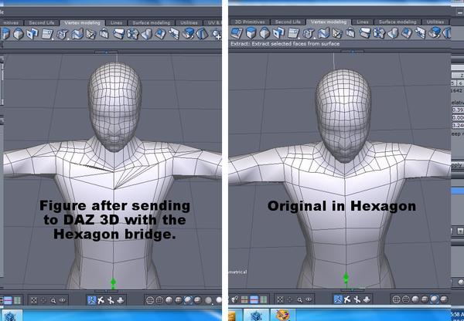The image size is (464, 321).
Task: Select folded zigzag surface tool in Original window
Action: point(323,32)
